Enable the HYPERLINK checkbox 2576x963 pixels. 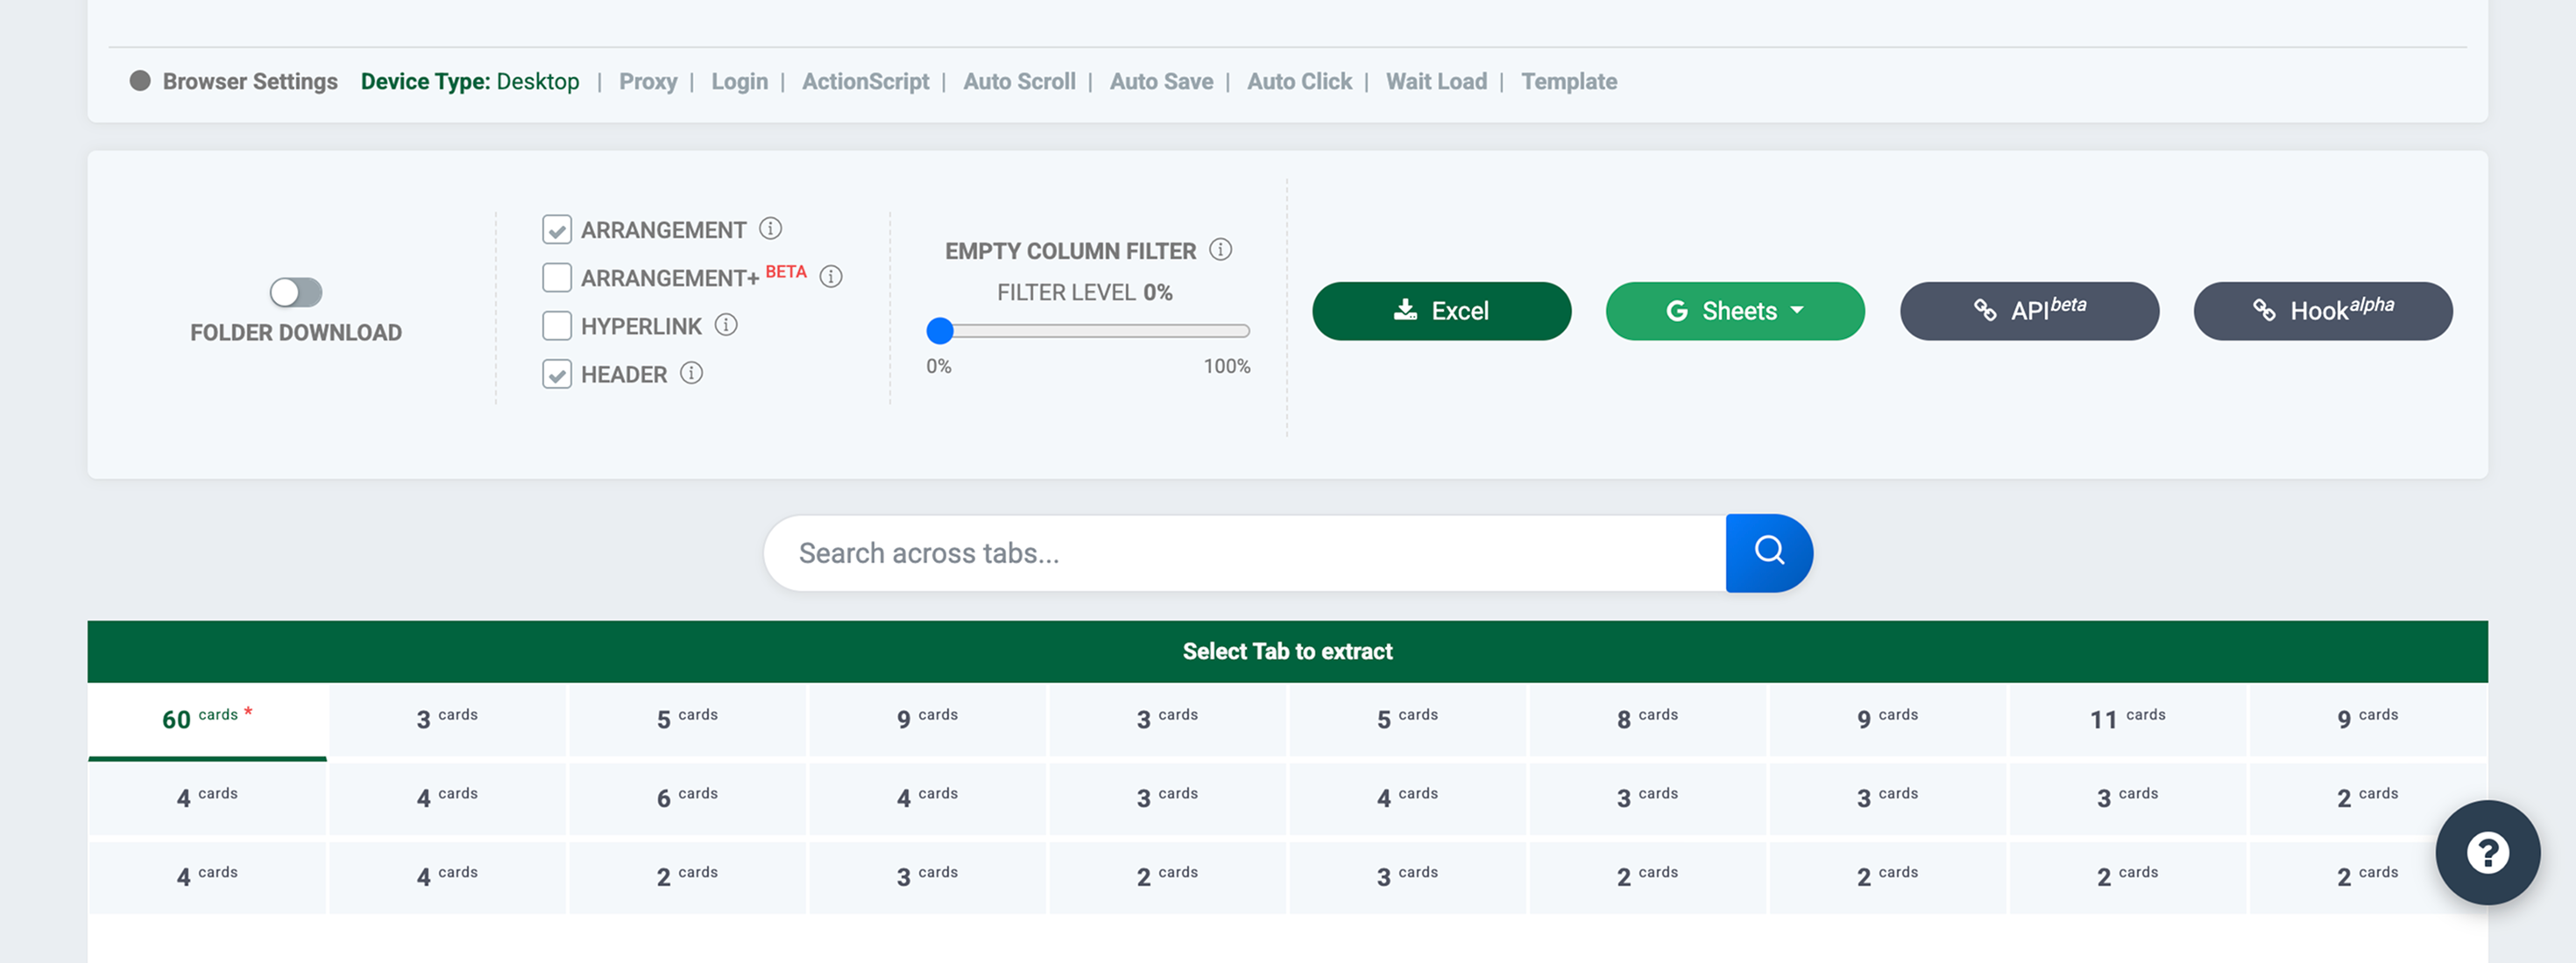[557, 326]
